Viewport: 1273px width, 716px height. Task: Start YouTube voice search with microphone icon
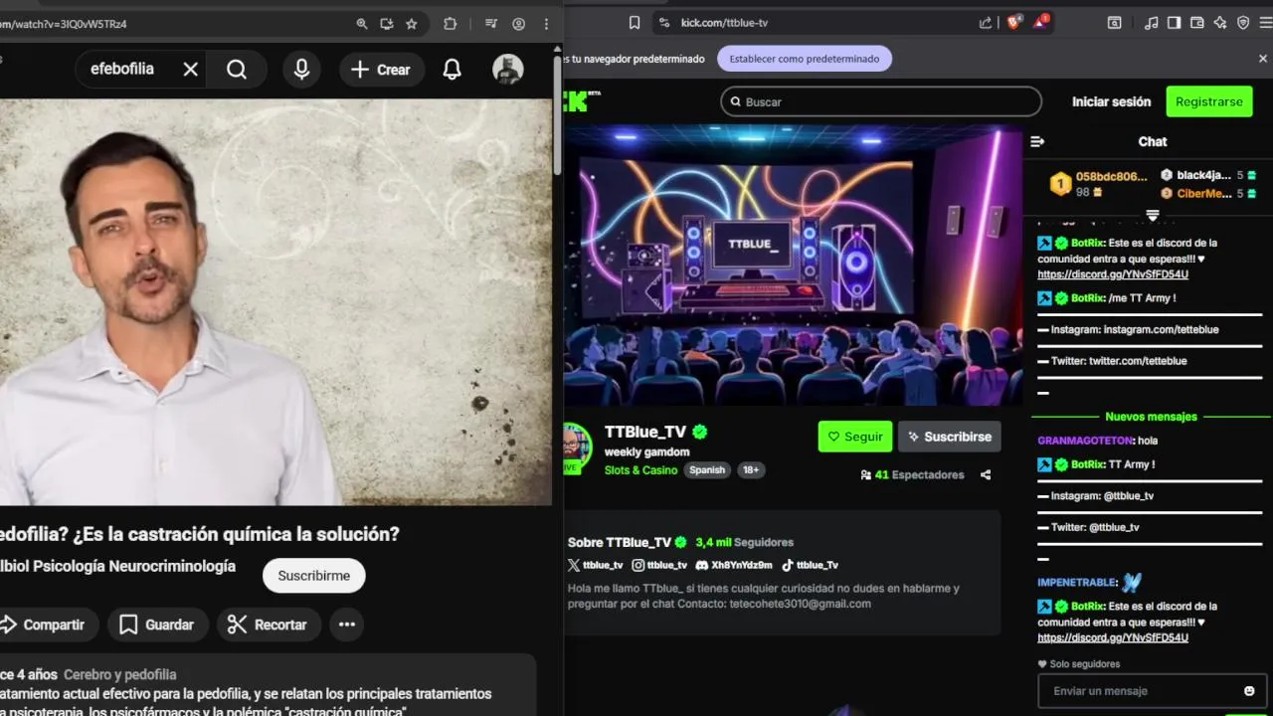[301, 70]
